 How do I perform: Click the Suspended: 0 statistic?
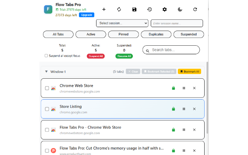pyautogui.click(x=124, y=48)
